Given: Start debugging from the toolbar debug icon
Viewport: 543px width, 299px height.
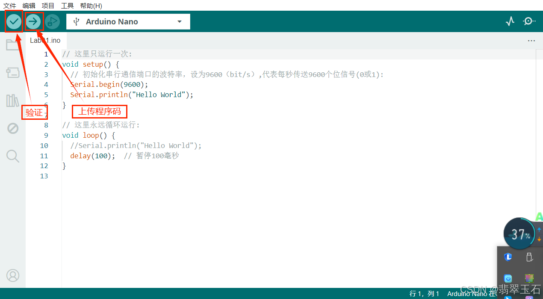Looking at the screenshot, I should pos(52,21).
